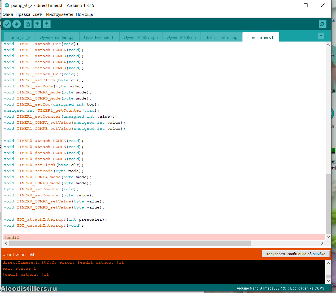Open the Serial Monitor icon
Viewport: 336px width, 293px height.
point(322,24)
